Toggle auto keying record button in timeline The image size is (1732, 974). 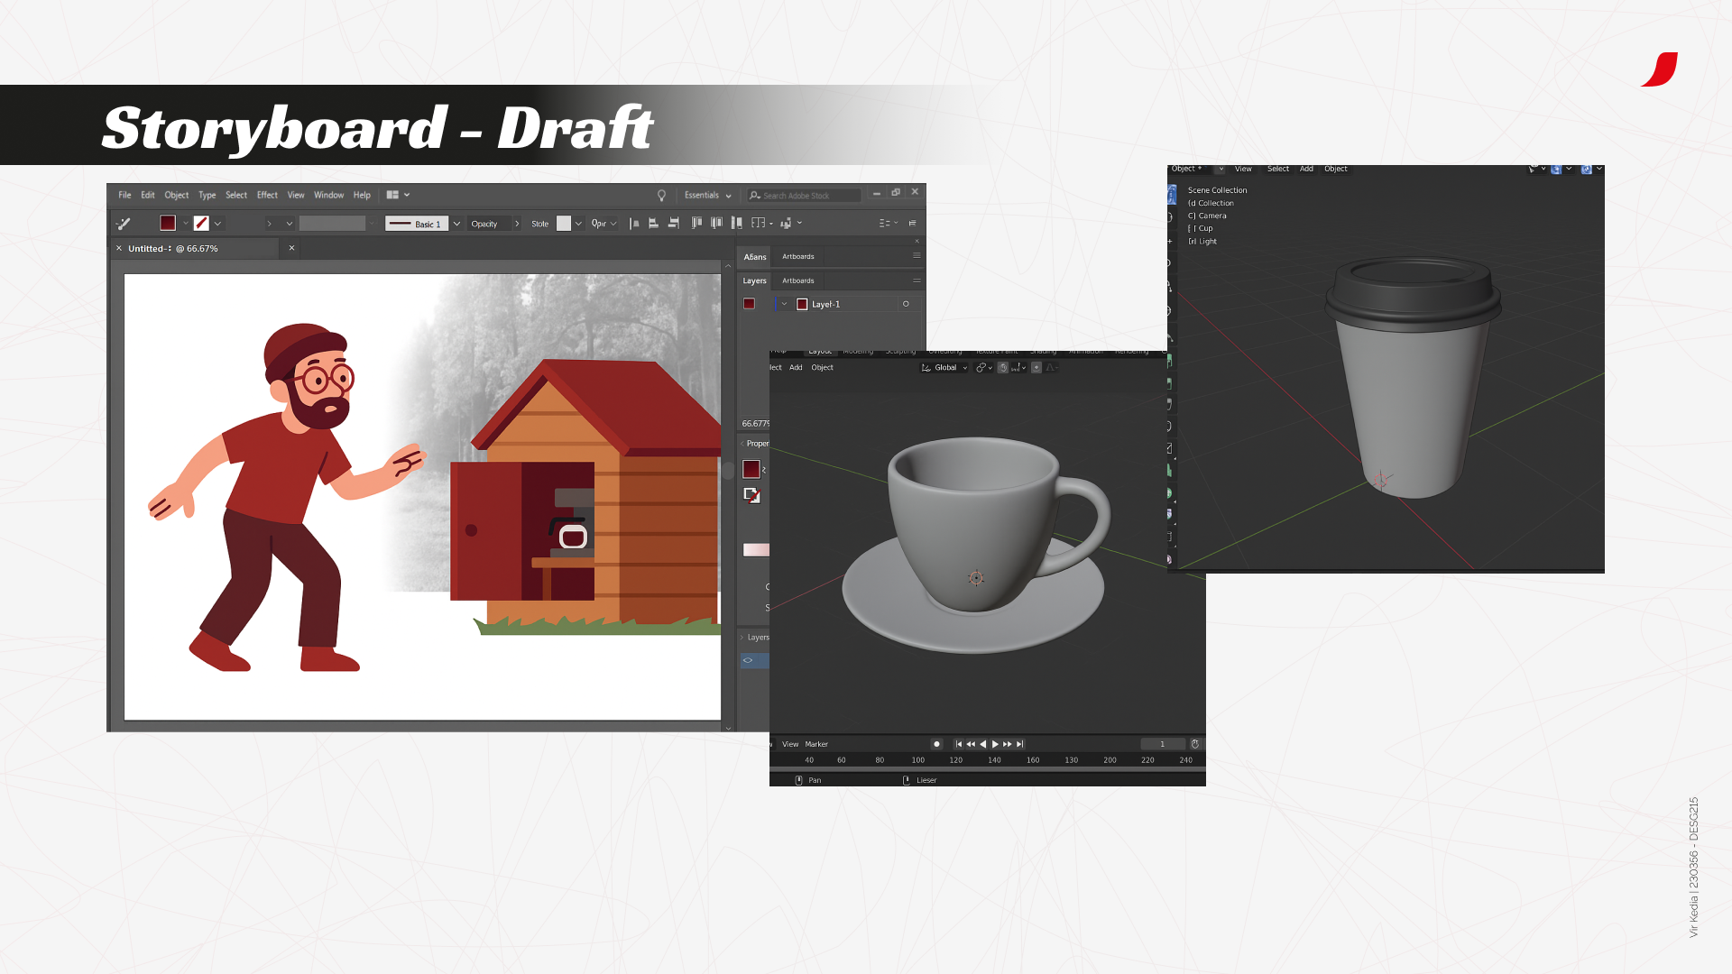(936, 744)
